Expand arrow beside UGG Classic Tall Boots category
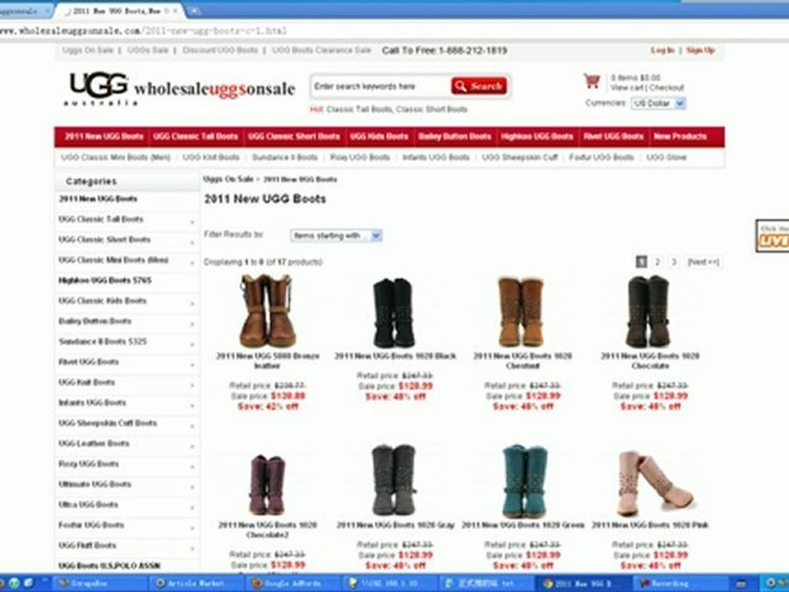 click(192, 222)
